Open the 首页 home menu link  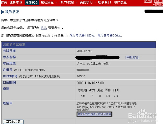click(4, 2)
